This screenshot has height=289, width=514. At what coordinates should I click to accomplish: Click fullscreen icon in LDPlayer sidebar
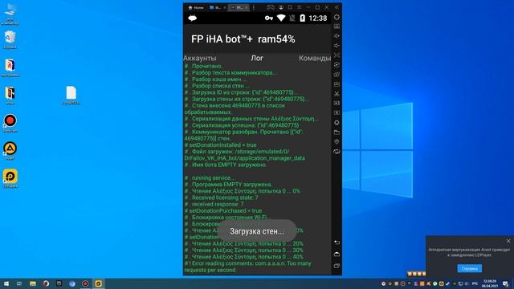coord(337,55)
